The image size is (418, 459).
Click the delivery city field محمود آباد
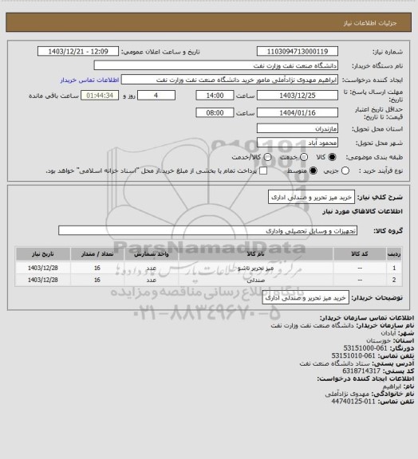(x=298, y=143)
